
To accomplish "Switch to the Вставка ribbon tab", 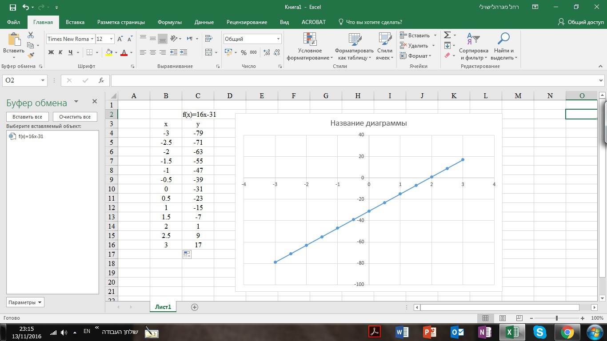I will coord(75,22).
